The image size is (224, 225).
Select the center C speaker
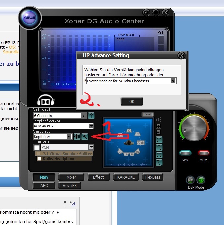click(129, 131)
